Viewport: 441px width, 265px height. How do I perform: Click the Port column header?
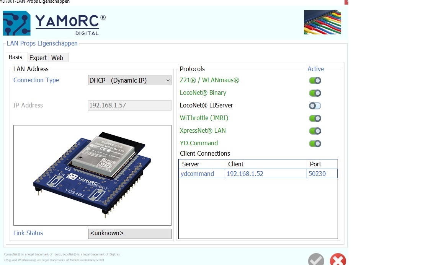point(322,164)
